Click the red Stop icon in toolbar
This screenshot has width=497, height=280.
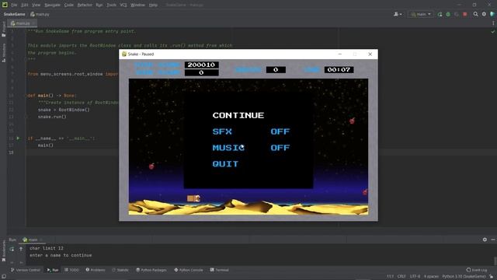click(465, 14)
